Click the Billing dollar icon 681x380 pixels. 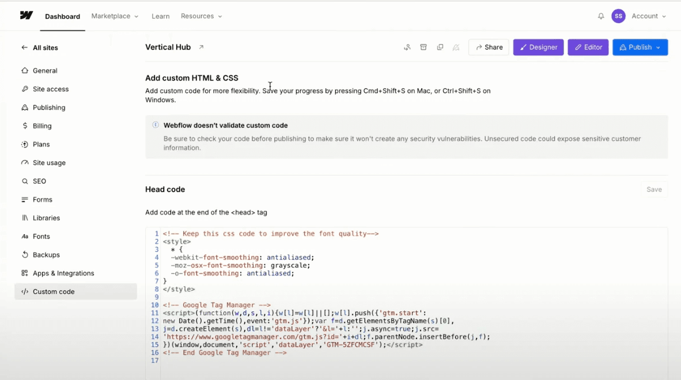point(25,126)
